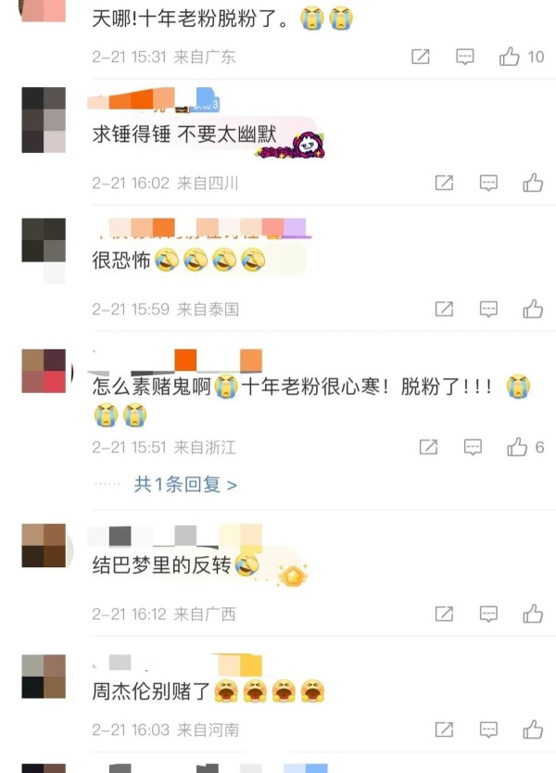Open profile picture of 浙江 commenter
The width and height of the screenshot is (556, 773).
[44, 371]
